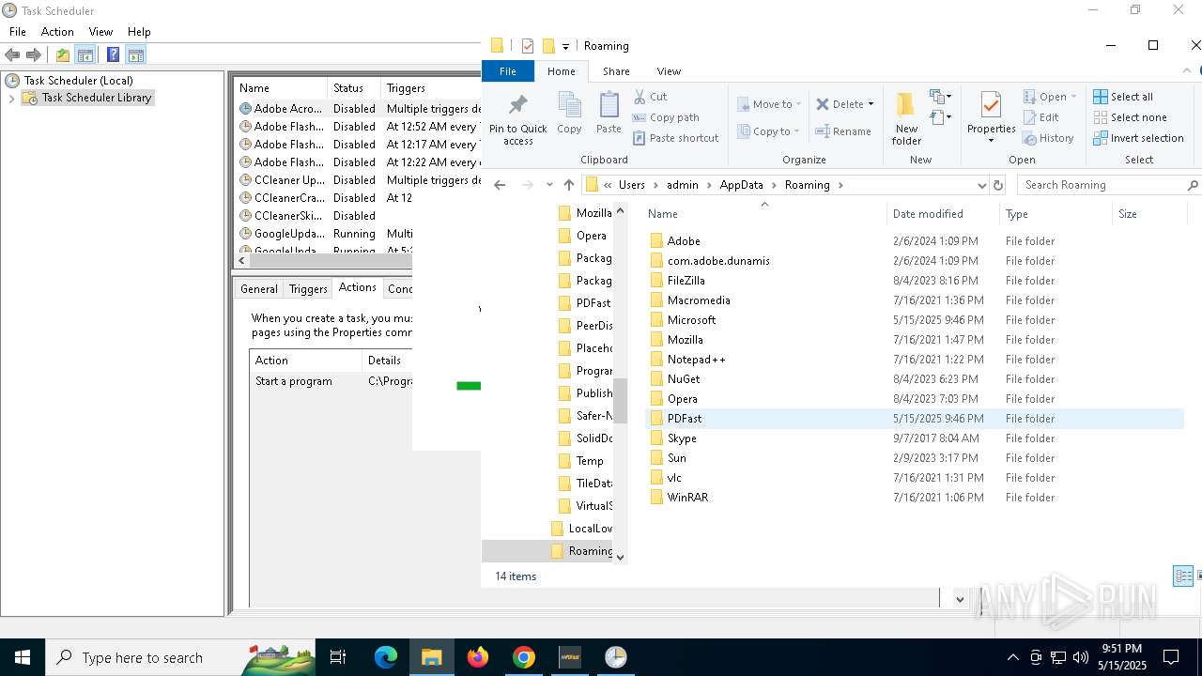Select Notepad++ folder in file list

[914, 360]
